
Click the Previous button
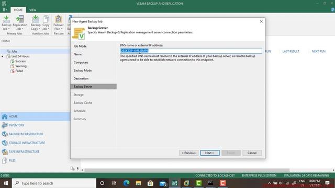point(188,153)
